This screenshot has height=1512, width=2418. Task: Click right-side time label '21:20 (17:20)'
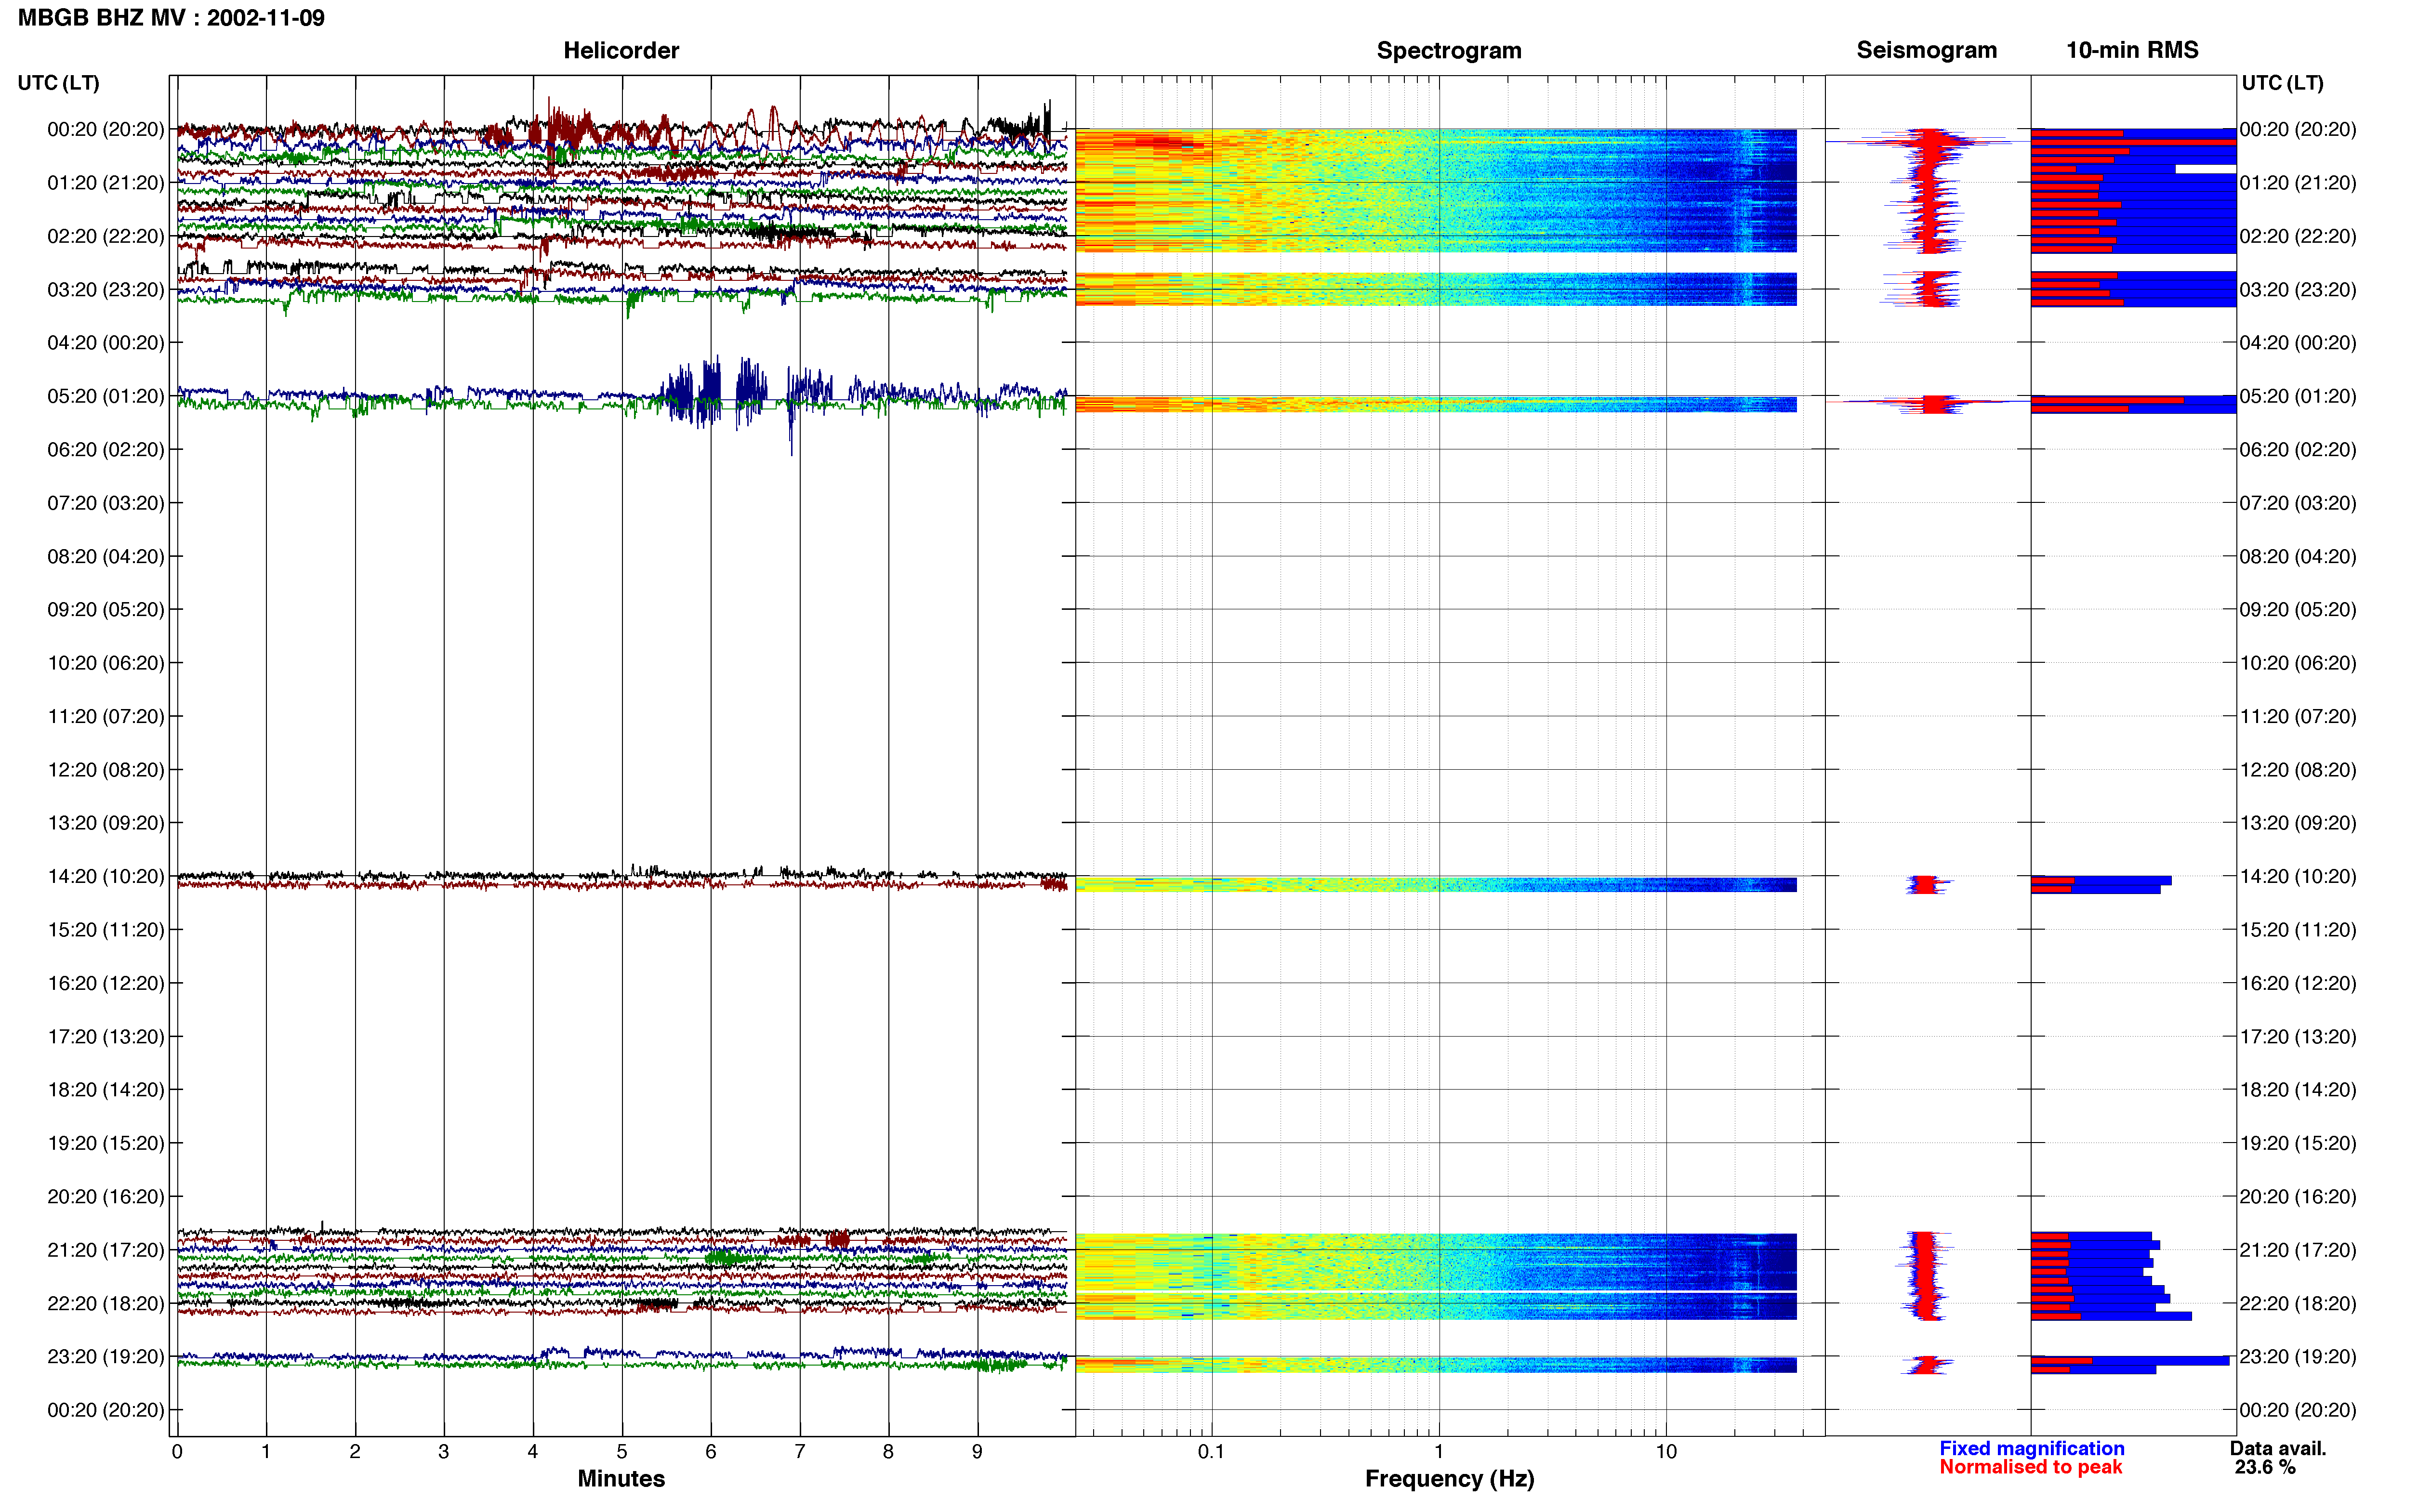[x=2298, y=1250]
